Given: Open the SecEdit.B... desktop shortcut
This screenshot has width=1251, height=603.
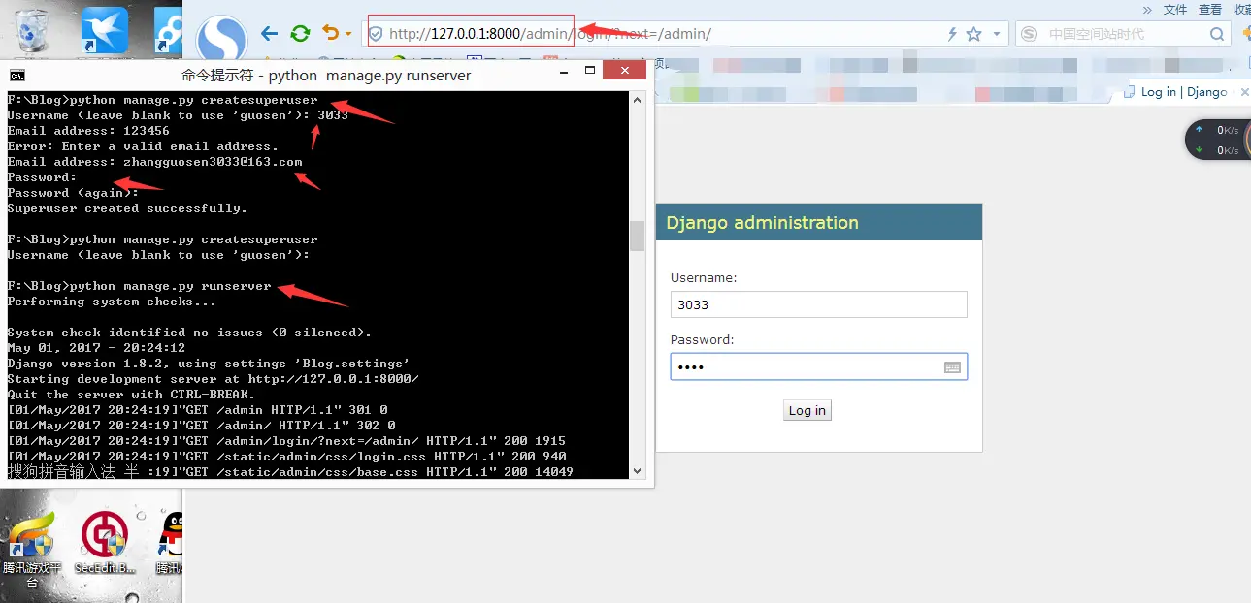Looking at the screenshot, I should click(105, 544).
